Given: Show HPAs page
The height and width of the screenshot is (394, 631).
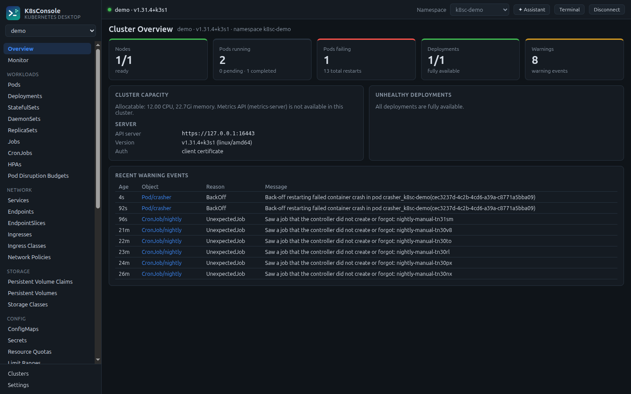Looking at the screenshot, I should click(47, 164).
